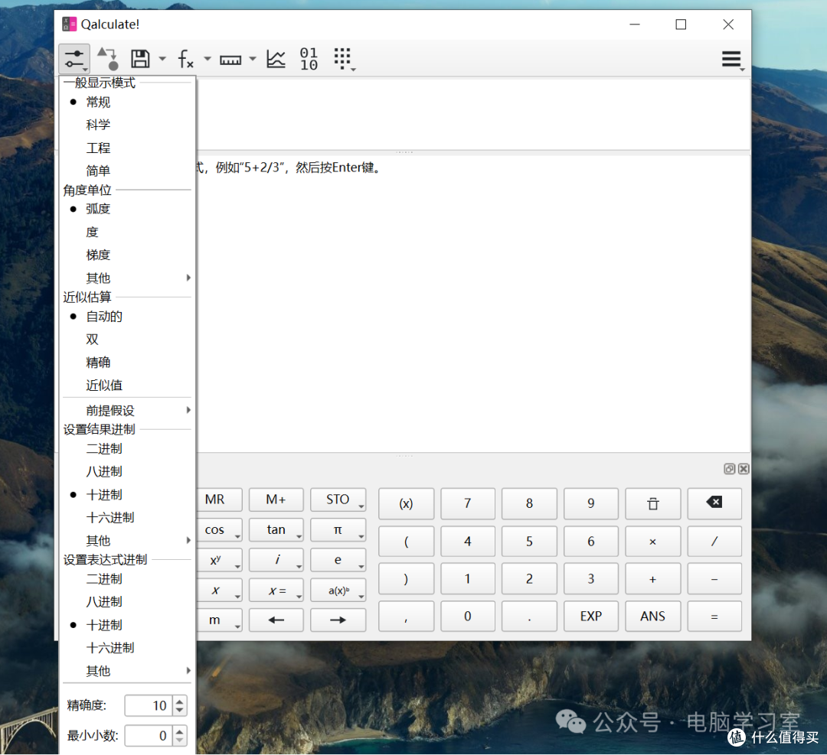Select 近似值 approximation mode
Viewport: 827px width, 755px height.
tap(127, 385)
